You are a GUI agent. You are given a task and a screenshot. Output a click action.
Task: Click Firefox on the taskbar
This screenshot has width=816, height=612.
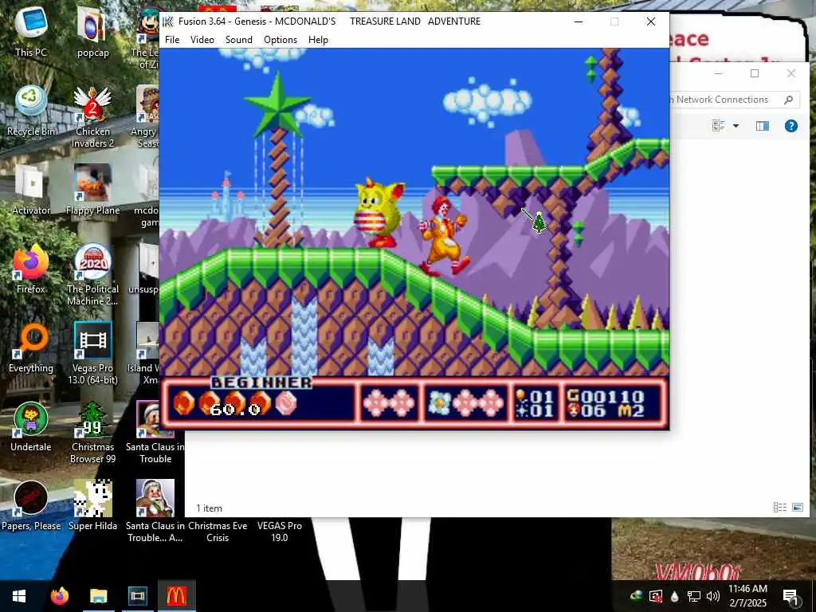(x=59, y=596)
